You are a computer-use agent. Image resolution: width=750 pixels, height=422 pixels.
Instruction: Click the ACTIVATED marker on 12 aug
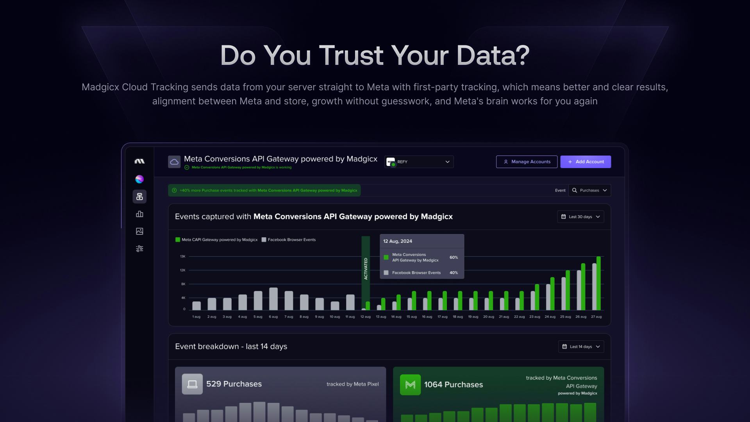(366, 269)
